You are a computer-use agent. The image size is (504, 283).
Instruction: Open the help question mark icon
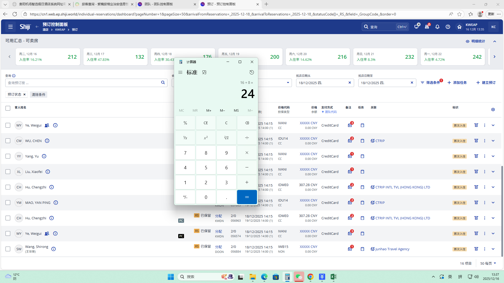(448, 27)
